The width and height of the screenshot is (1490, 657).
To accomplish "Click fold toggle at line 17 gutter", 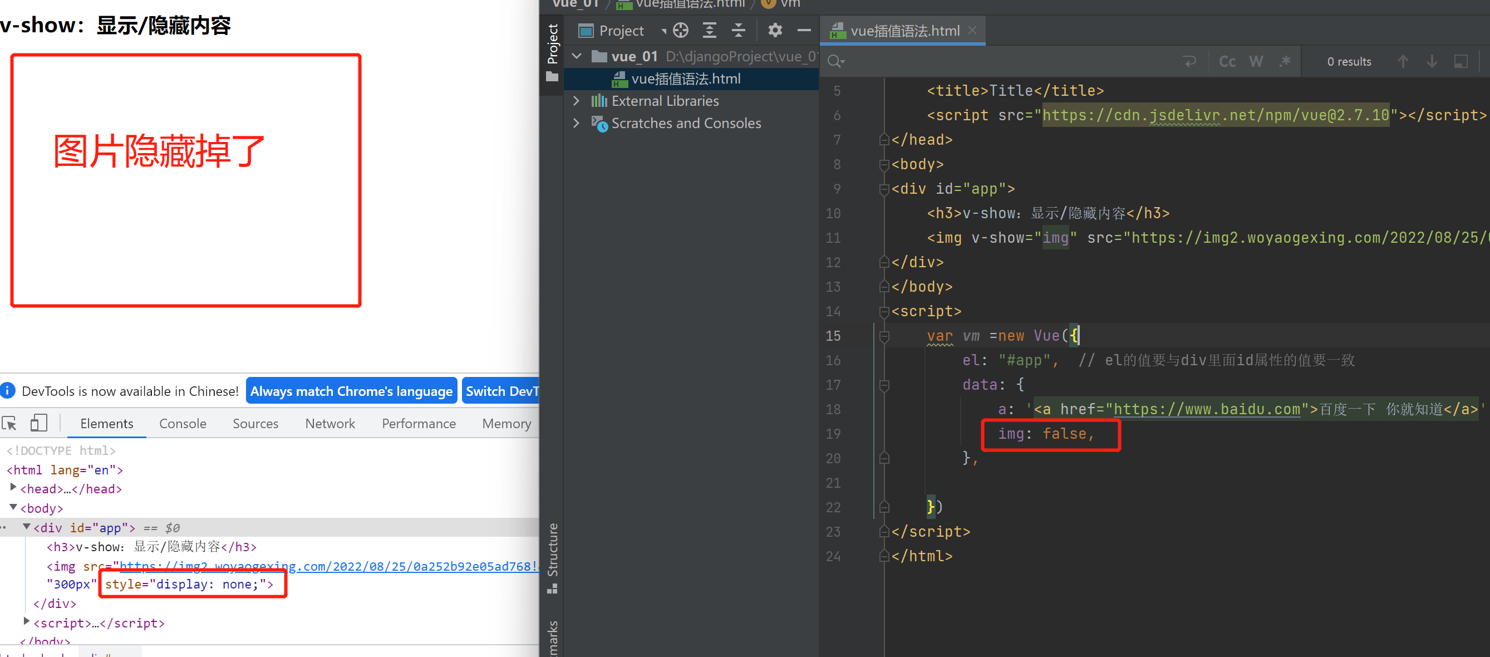I will (x=884, y=385).
